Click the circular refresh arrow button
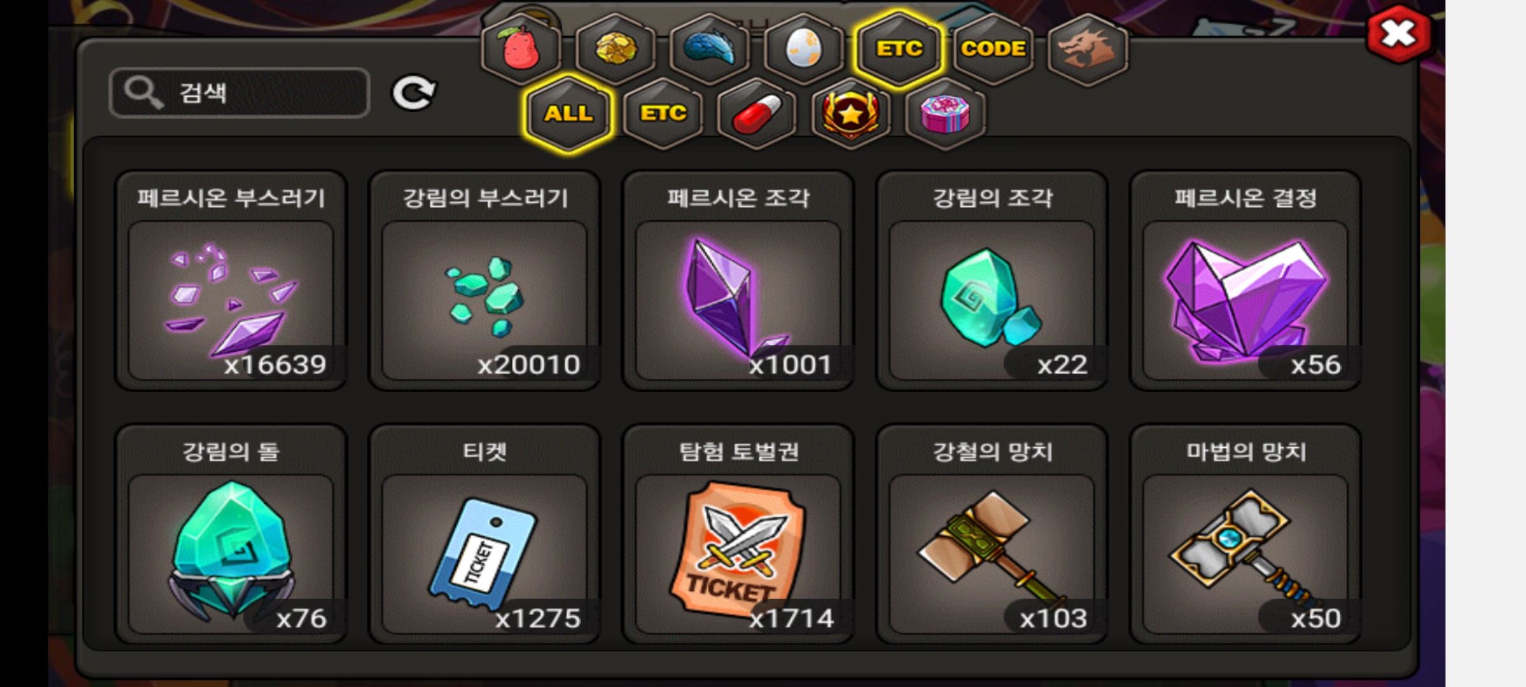Viewport: 1526px width, 687px height. [413, 94]
